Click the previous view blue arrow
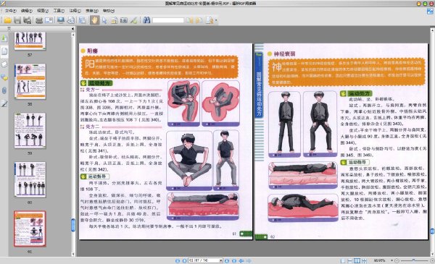This screenshot has height=264, width=435. coord(241,260)
